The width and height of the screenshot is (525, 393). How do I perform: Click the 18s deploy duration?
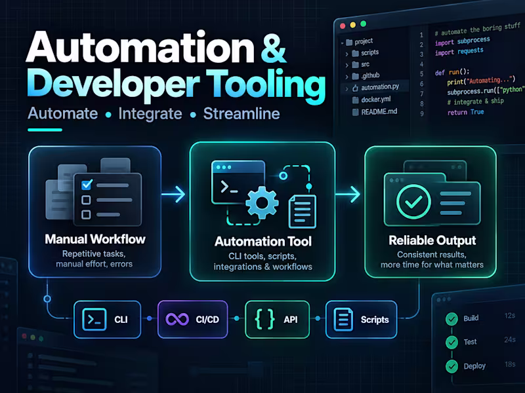510,364
